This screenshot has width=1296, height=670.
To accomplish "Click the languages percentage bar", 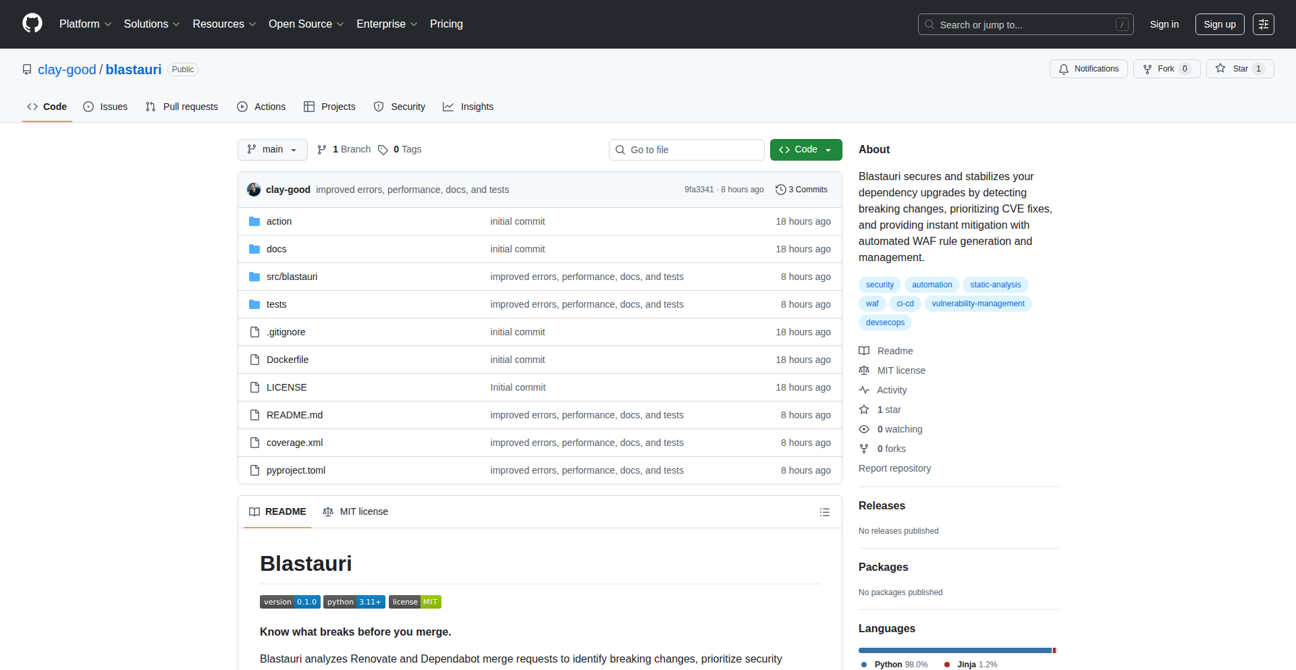I will tap(955, 650).
